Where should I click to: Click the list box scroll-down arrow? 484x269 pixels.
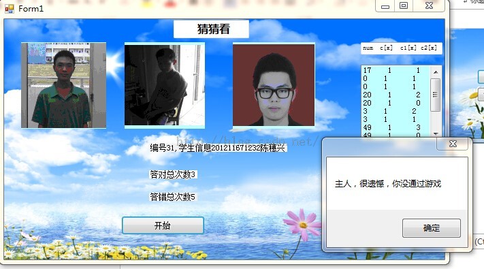click(436, 133)
